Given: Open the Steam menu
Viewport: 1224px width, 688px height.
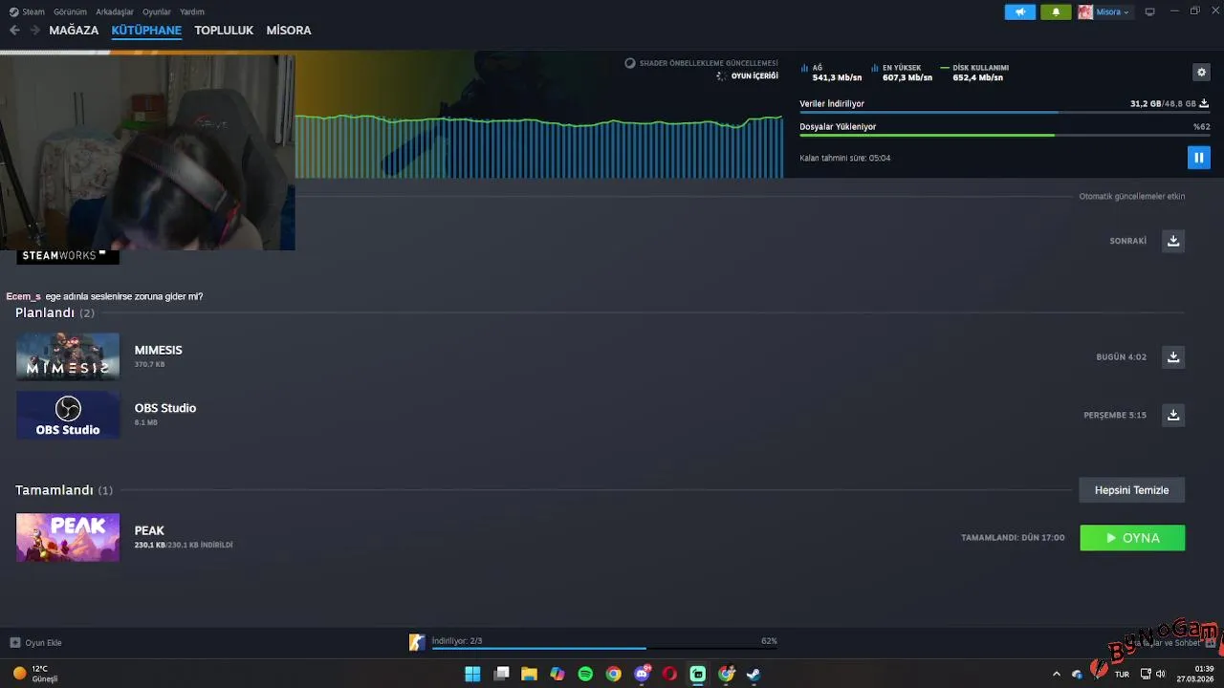Looking at the screenshot, I should click(x=28, y=12).
